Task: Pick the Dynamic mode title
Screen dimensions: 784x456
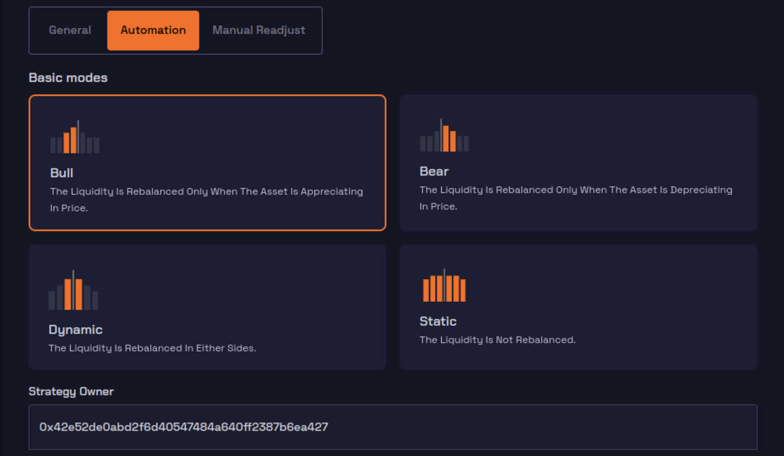Action: [x=75, y=329]
